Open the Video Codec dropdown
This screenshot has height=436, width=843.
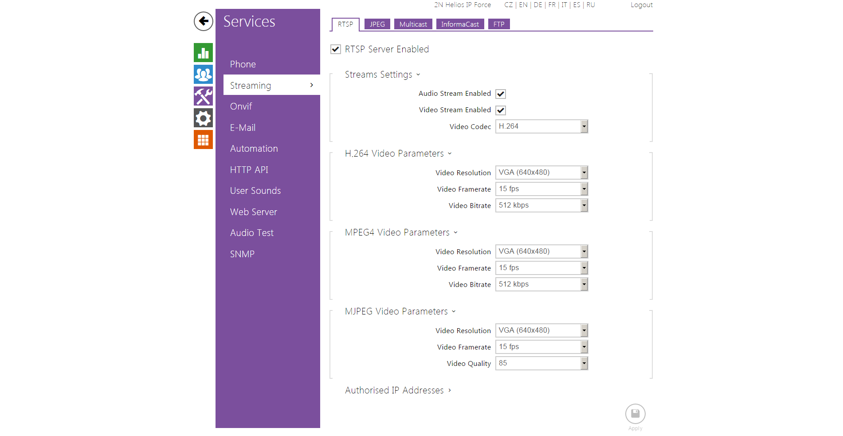point(541,126)
